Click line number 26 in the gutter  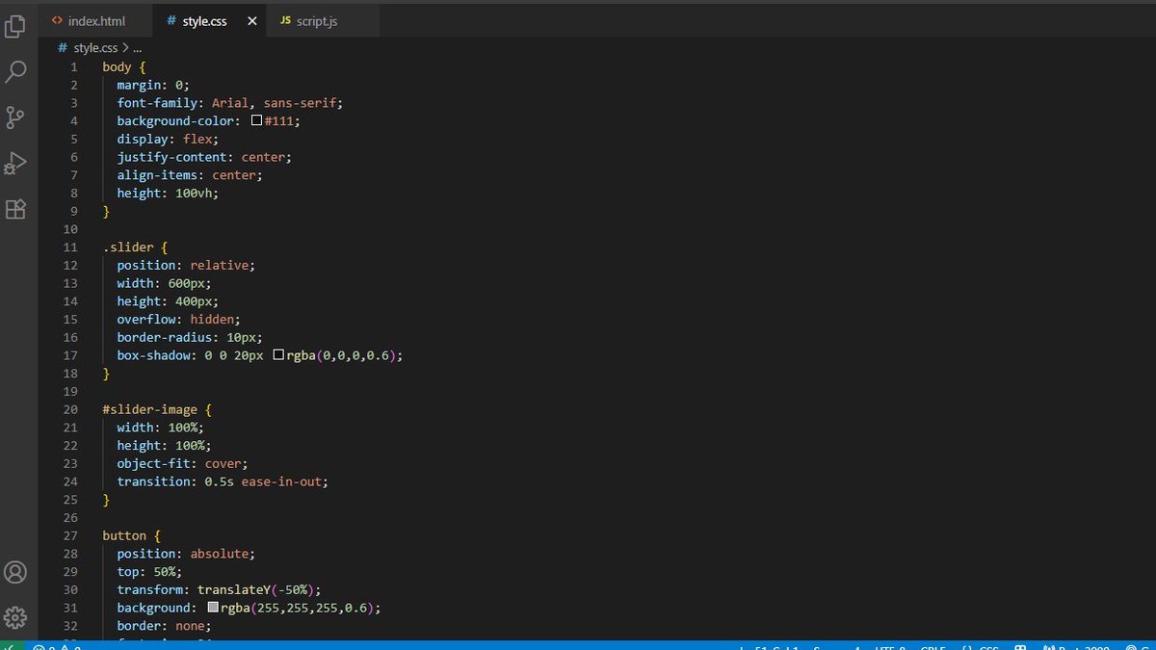tap(70, 518)
